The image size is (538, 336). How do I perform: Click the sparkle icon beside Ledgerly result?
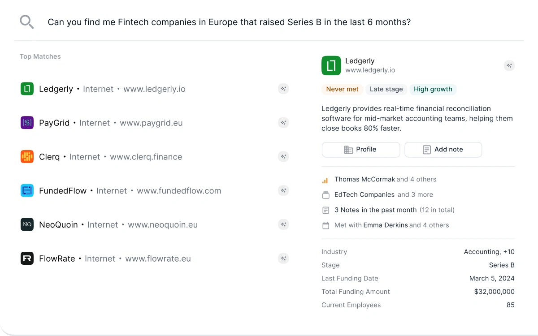coord(283,89)
